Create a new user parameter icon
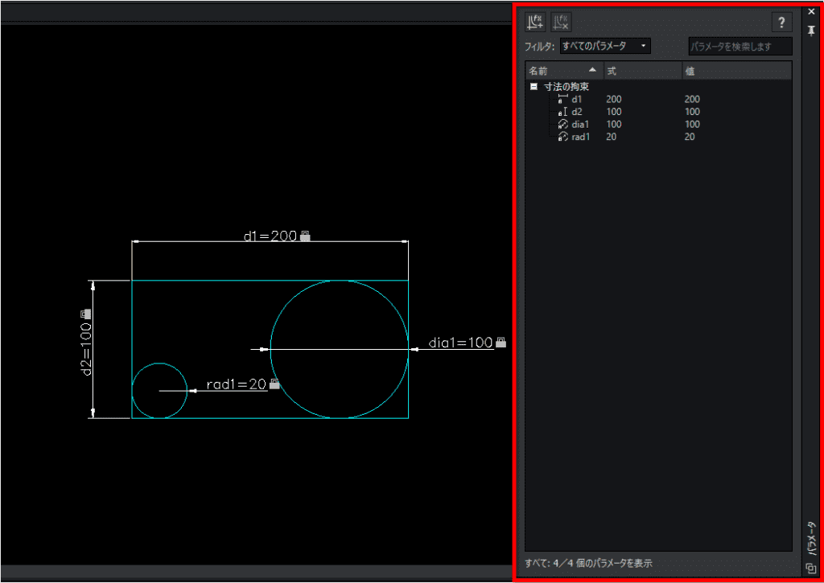The height and width of the screenshot is (583, 824). point(535,22)
